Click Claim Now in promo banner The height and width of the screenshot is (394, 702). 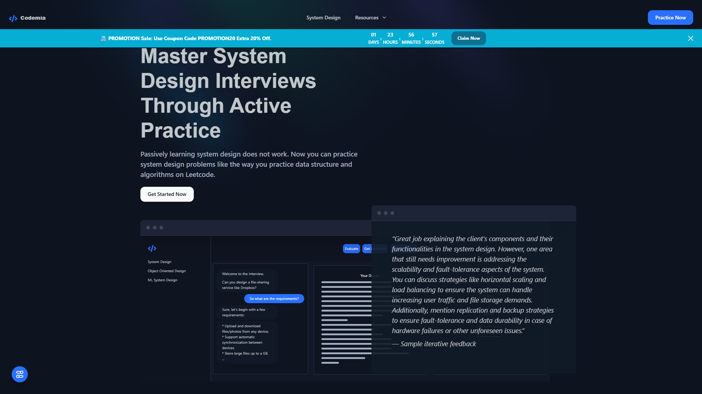pos(468,38)
